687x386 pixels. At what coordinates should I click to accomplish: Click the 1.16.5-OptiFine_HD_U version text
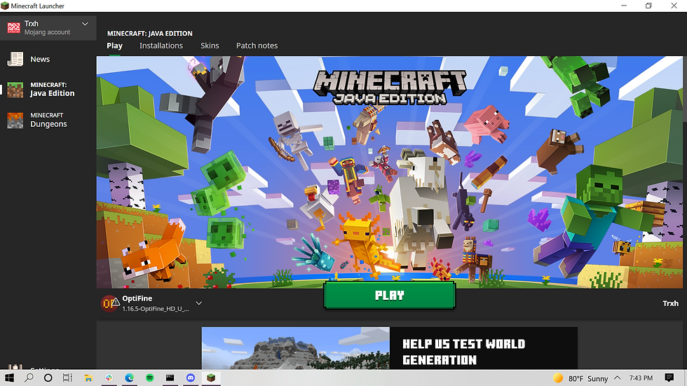[156, 308]
